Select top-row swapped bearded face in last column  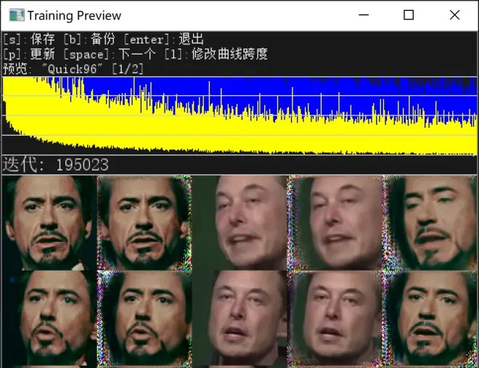point(429,223)
